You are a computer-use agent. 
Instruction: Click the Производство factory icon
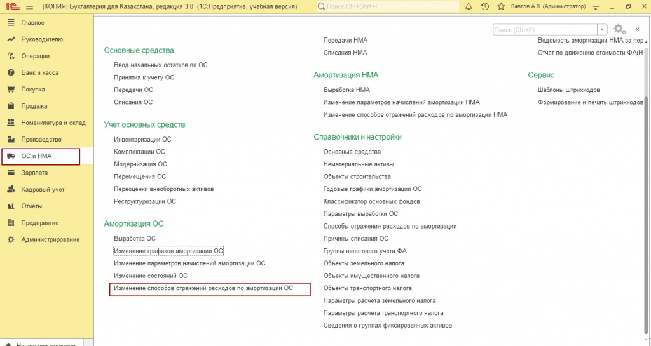[x=11, y=139]
